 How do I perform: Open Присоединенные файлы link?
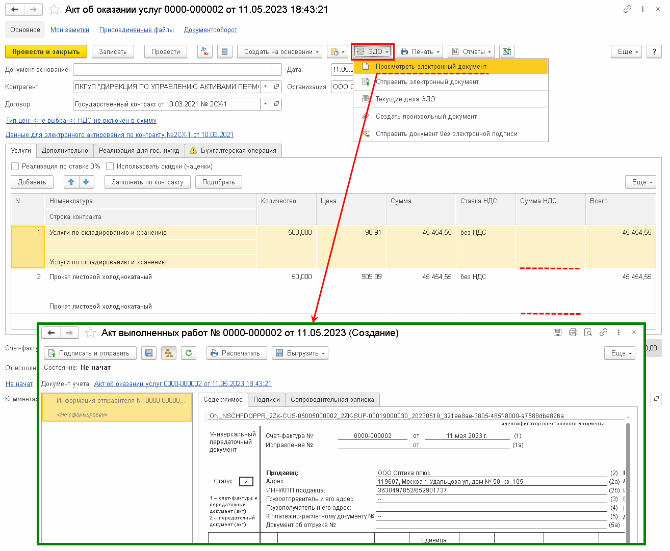(136, 30)
